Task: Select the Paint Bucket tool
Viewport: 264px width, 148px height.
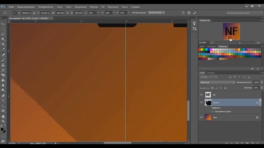Action: pyautogui.click(x=3, y=80)
